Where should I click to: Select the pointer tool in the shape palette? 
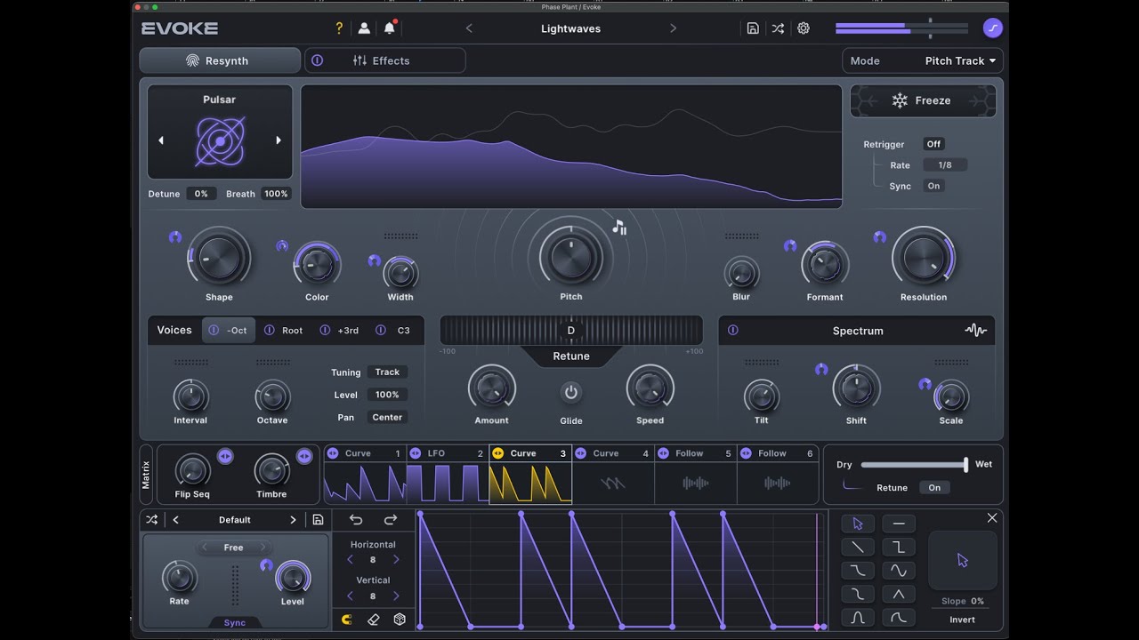pos(858,524)
